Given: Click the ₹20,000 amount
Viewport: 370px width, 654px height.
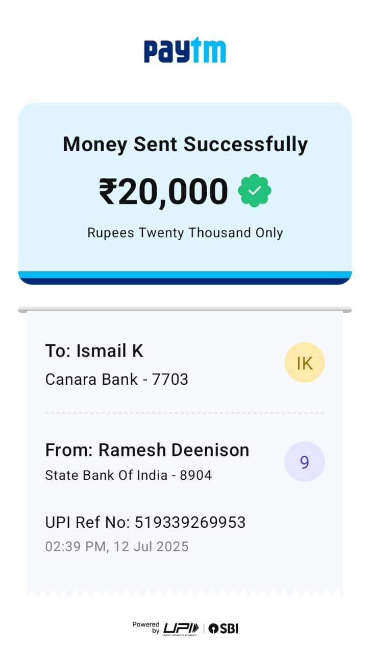Looking at the screenshot, I should [x=163, y=192].
